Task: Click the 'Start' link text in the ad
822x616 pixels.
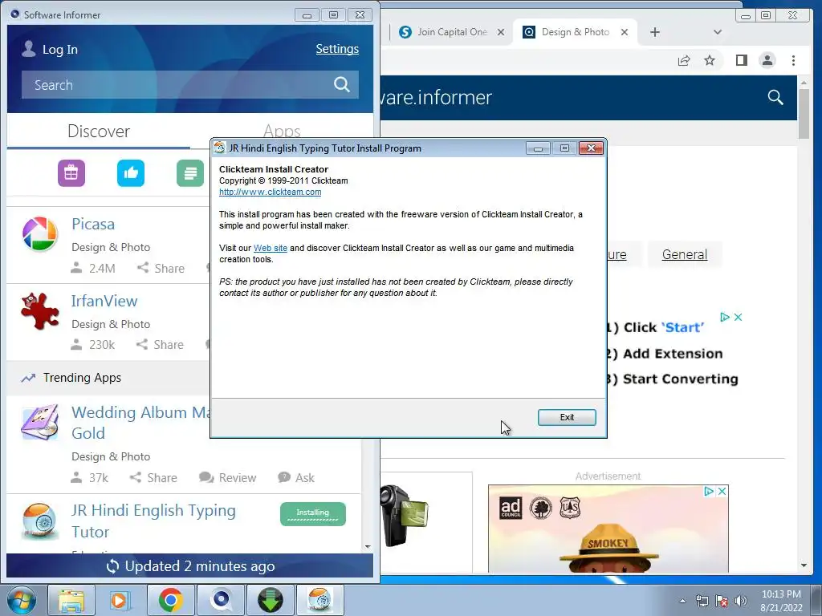Action: 682,327
